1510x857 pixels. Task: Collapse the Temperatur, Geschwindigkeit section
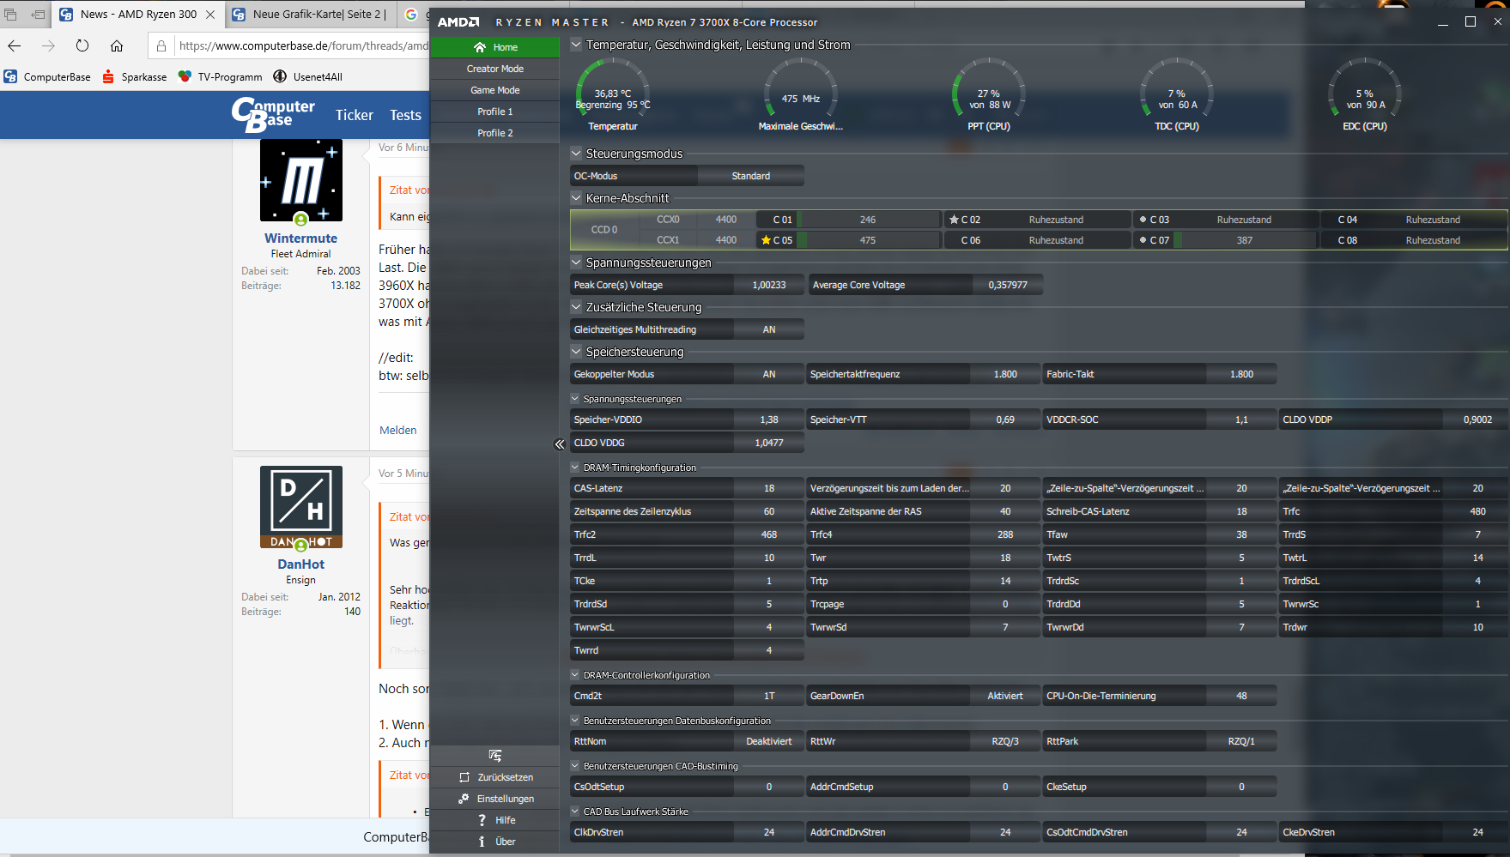pyautogui.click(x=576, y=45)
